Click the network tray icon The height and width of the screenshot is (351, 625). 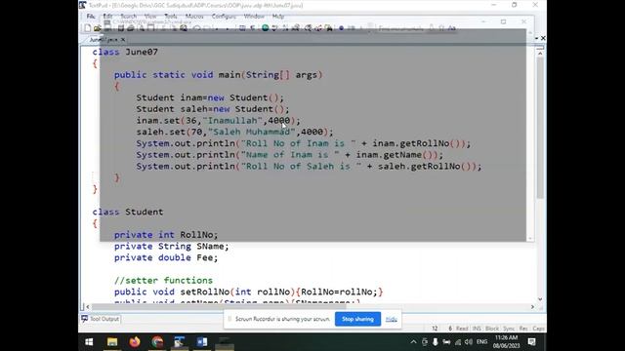coord(458,342)
